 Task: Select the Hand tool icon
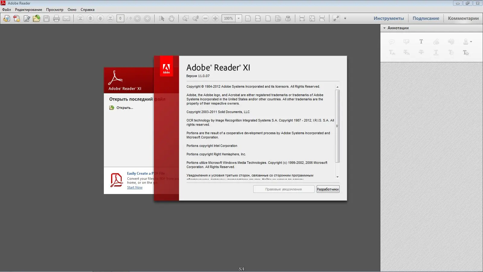tap(171, 18)
